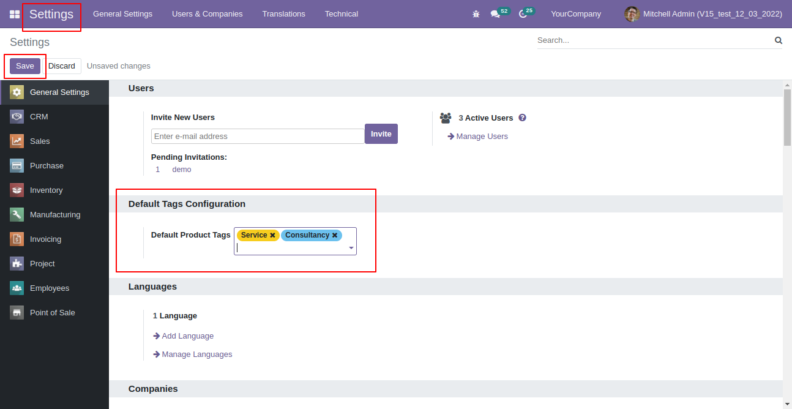Image resolution: width=792 pixels, height=409 pixels.
Task: Click Mitchell Admin avatar picture
Action: (x=632, y=13)
